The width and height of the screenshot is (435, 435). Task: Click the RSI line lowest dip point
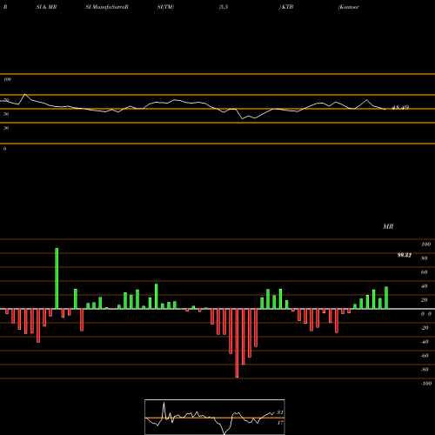pos(243,119)
